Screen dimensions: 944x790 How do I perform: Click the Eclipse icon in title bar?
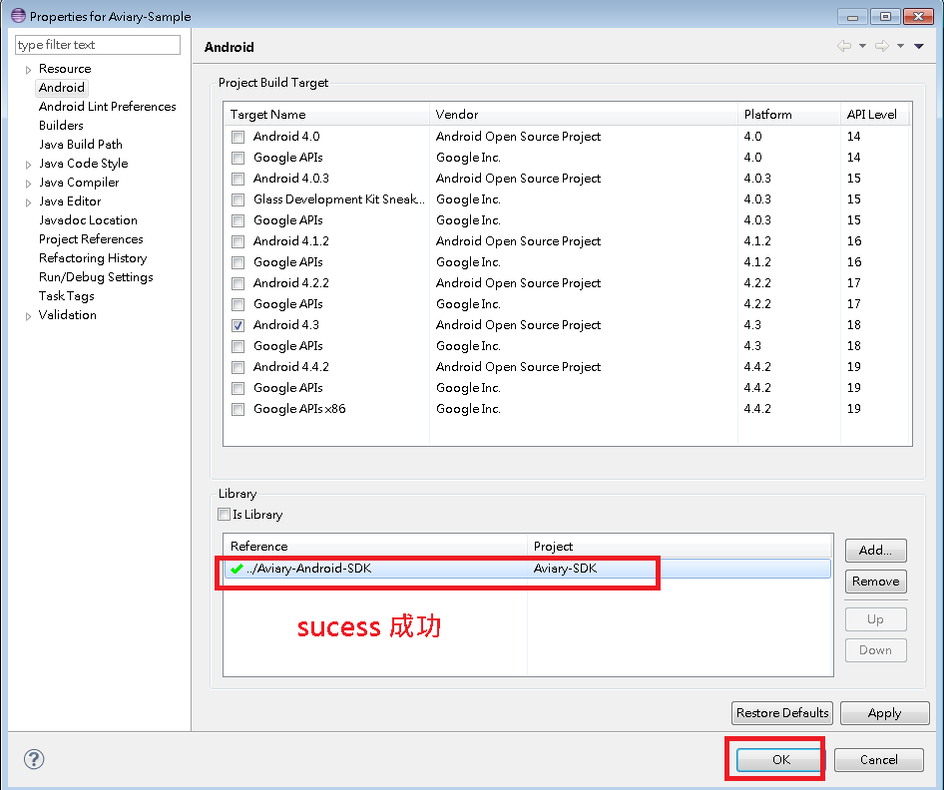click(x=19, y=16)
